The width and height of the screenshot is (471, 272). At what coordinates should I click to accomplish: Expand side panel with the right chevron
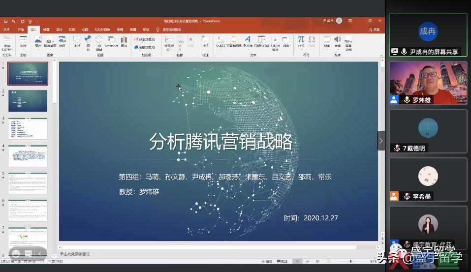pos(381,141)
